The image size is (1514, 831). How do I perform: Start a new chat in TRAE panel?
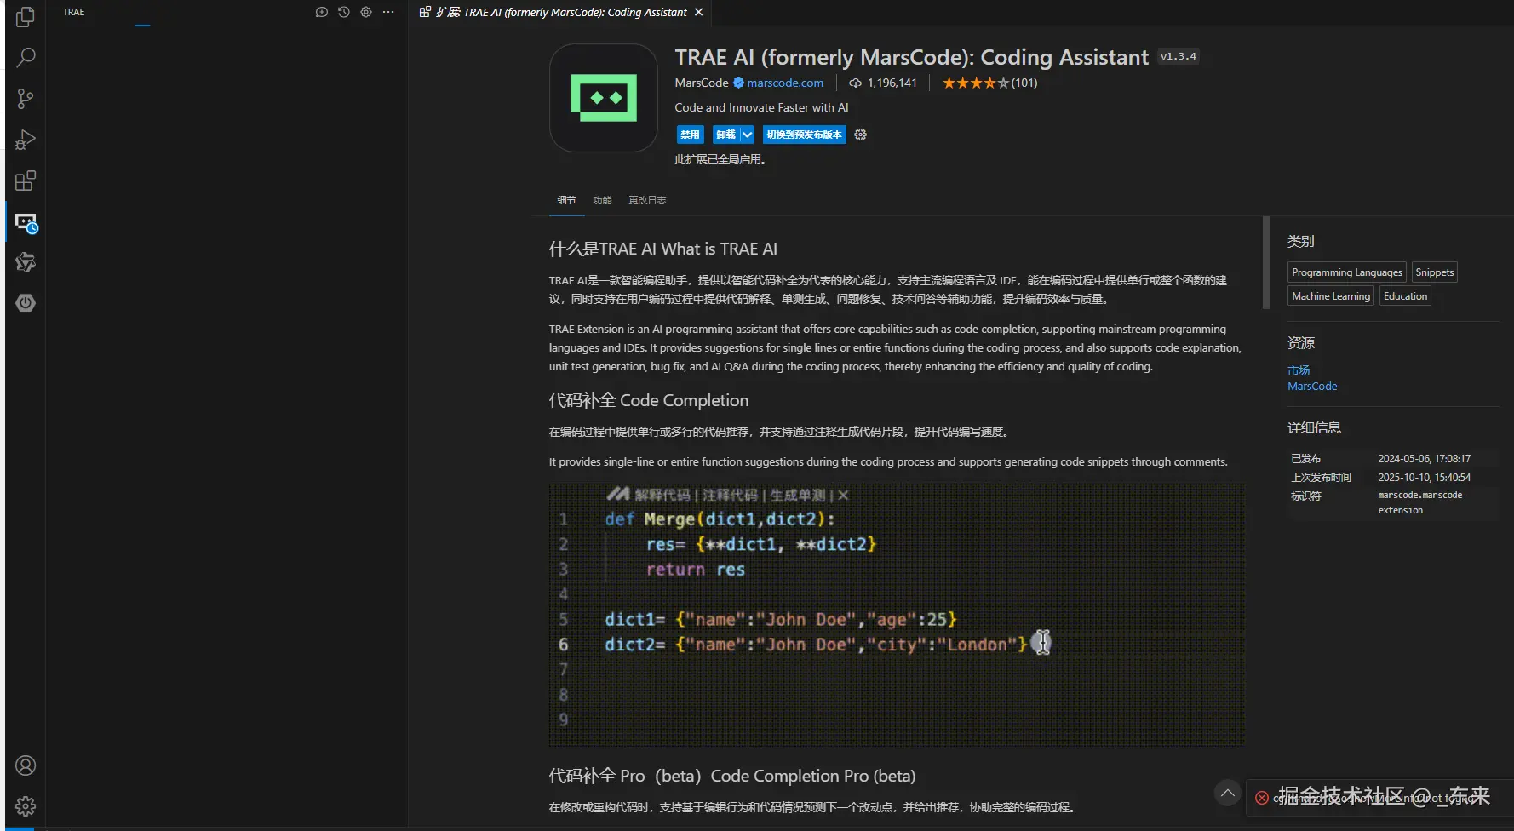321,12
